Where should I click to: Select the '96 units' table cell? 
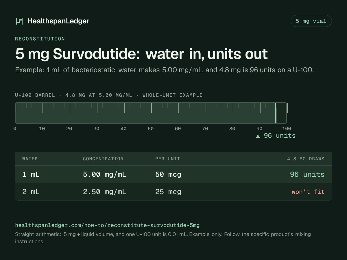point(307,174)
